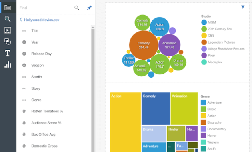The width and height of the screenshot is (252, 152).
Task: Open the visualizations bar chart icon
Action: (8, 64)
